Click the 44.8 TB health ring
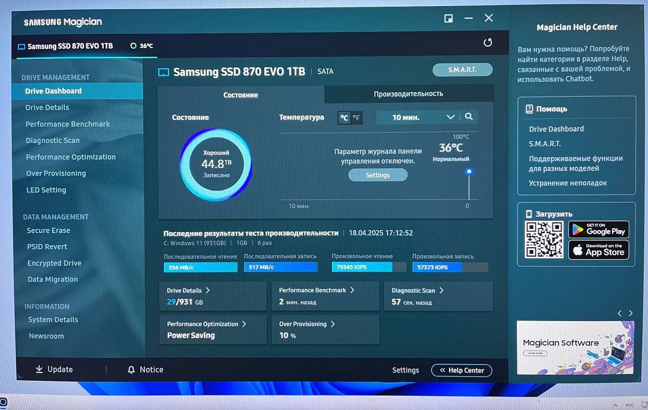This screenshot has width=648, height=410. coord(216,164)
